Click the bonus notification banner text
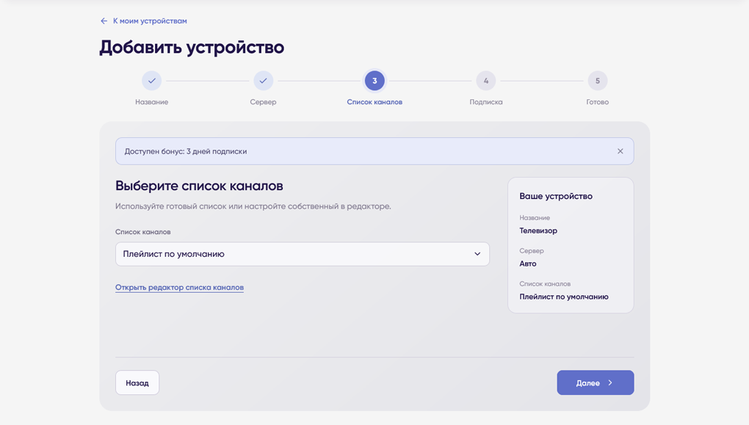The height and width of the screenshot is (425, 749). tap(186, 151)
